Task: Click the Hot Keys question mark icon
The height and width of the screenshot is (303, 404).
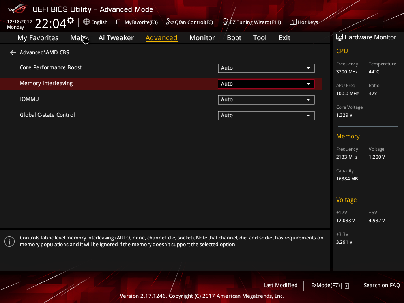Action: coord(293,22)
